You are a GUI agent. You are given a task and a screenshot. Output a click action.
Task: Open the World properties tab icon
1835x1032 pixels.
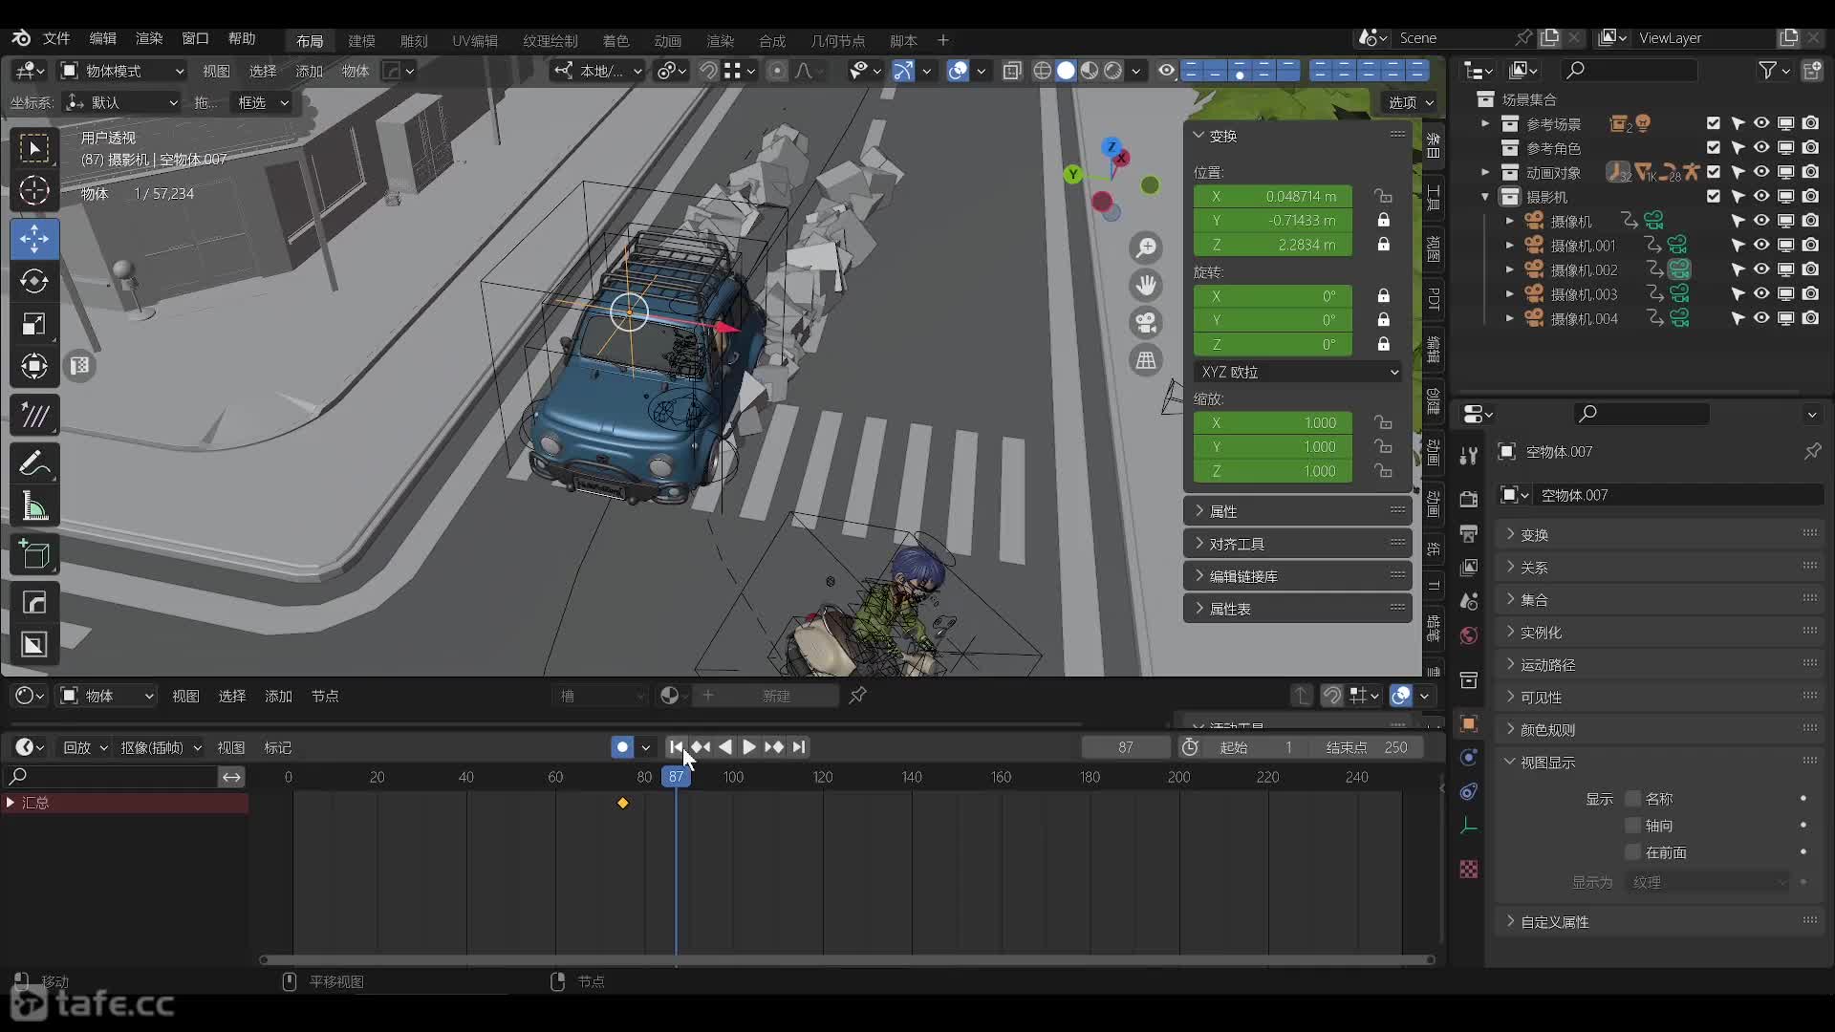[x=1469, y=635]
